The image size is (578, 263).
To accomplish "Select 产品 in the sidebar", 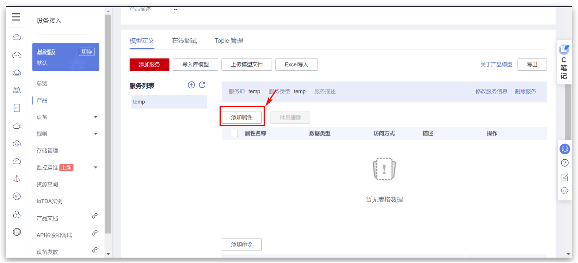I will pyautogui.click(x=42, y=100).
